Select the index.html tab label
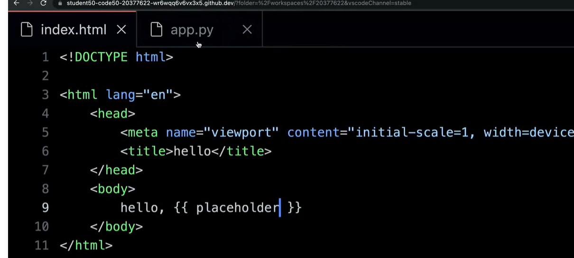Screen dimensions: 574x258 click(74, 30)
